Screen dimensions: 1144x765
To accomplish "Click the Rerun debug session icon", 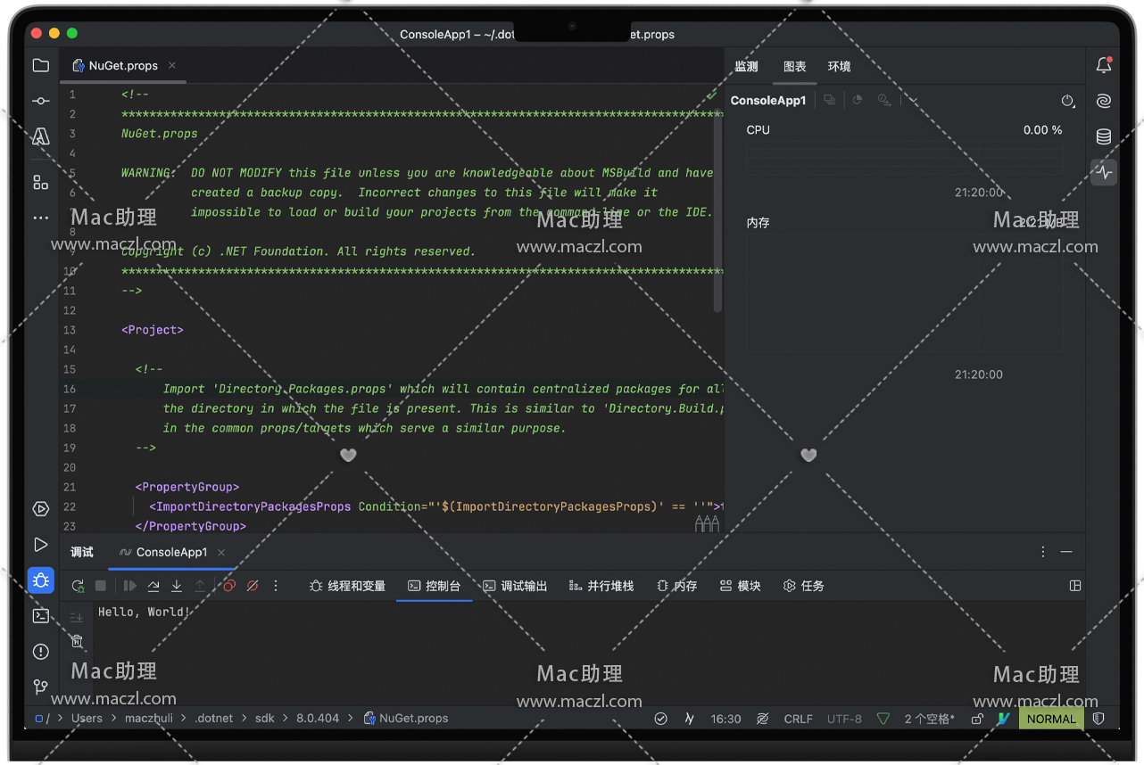I will (78, 586).
